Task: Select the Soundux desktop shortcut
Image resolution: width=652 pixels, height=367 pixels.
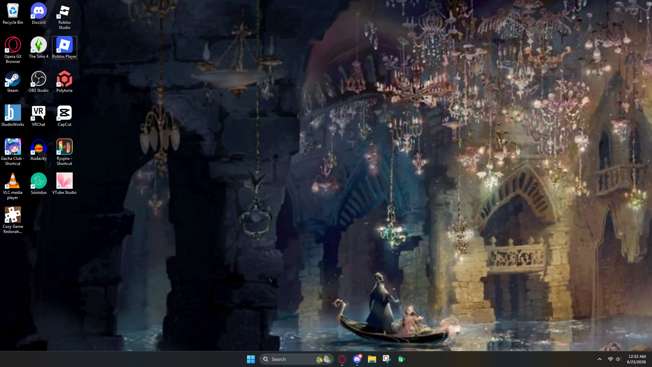Action: click(39, 184)
